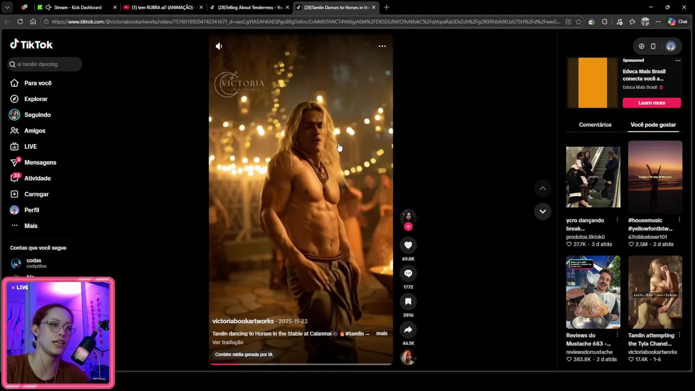The image size is (695, 391).
Task: Open the profile avatar at top right
Action: point(671,46)
